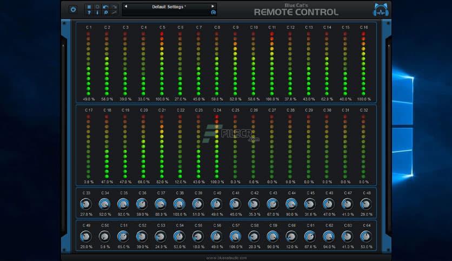The width and height of the screenshot is (452, 261).
Task: Click the C 40 knob
Action: [x=216, y=204]
